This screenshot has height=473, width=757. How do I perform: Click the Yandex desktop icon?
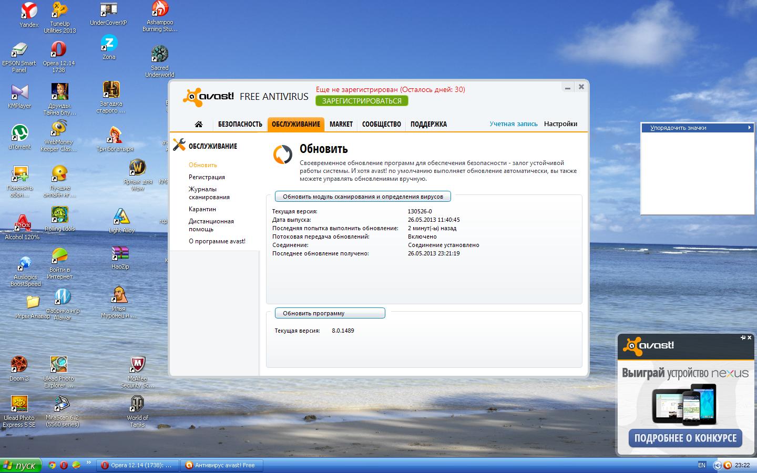[x=29, y=15]
